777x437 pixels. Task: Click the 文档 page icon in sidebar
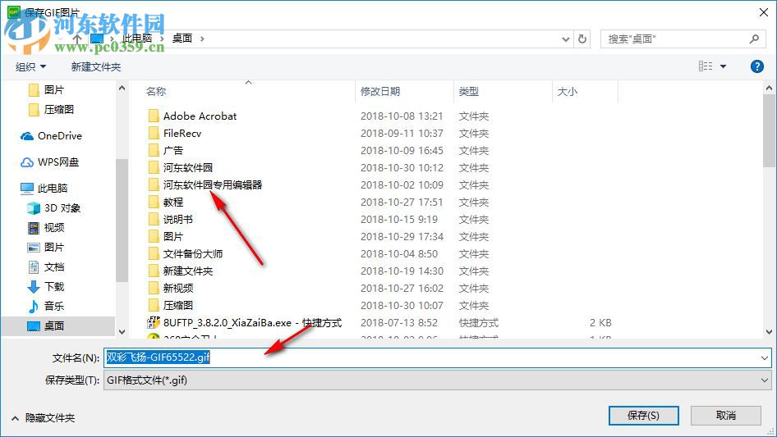click(x=34, y=267)
